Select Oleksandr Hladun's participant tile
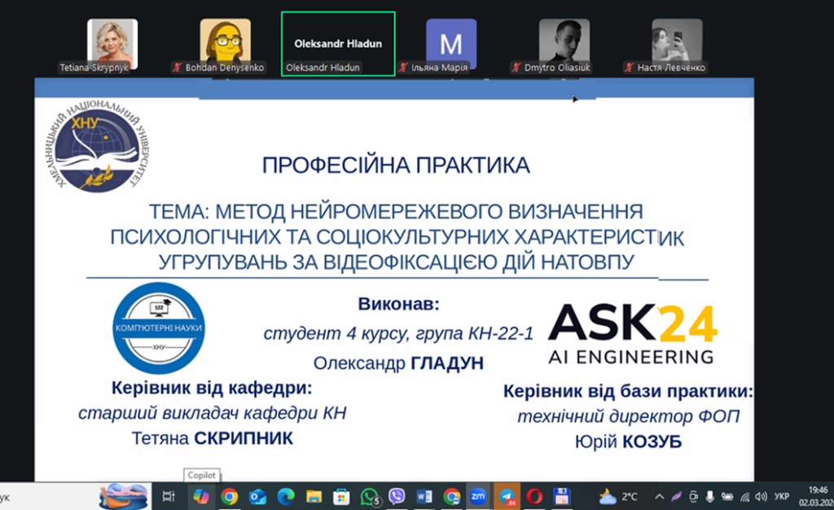The image size is (834, 510). (x=338, y=44)
